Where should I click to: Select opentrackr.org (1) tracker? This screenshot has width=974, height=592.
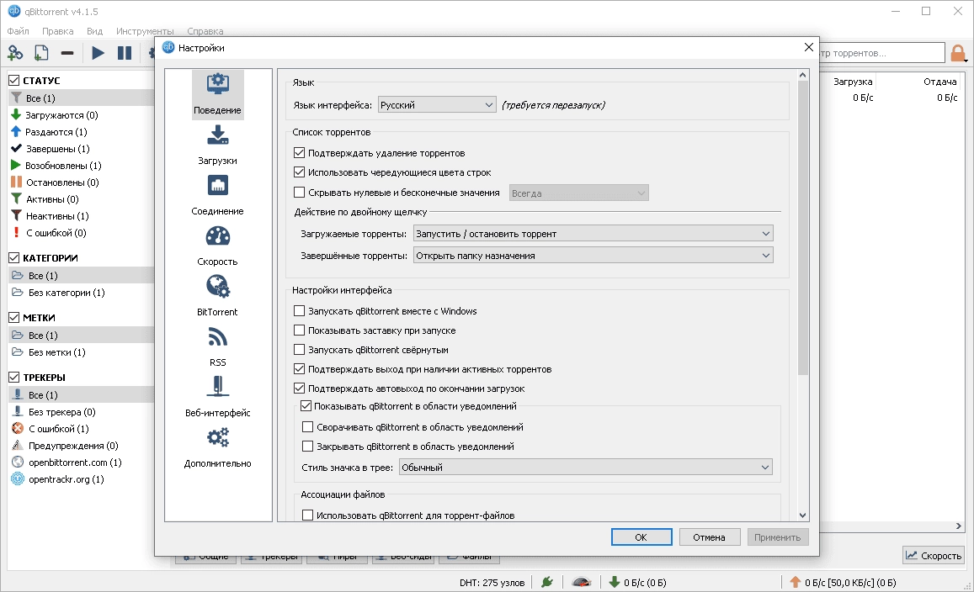tap(66, 479)
